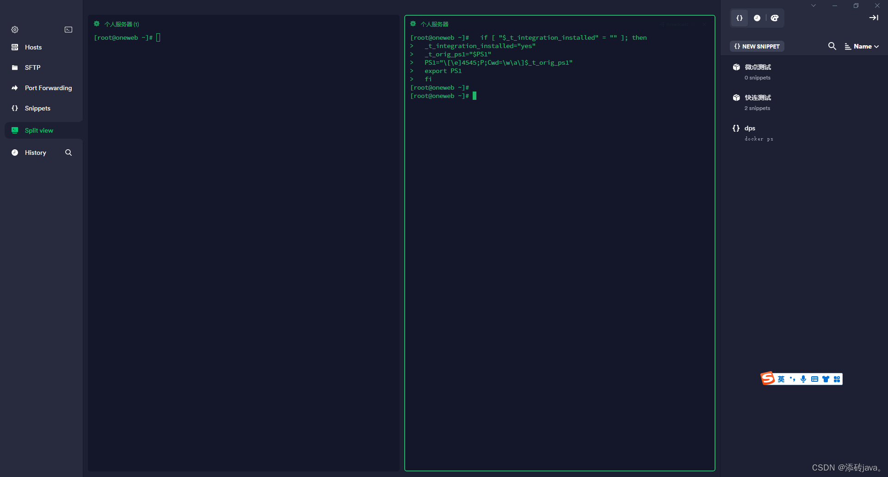Open the Hosts panel

point(33,47)
